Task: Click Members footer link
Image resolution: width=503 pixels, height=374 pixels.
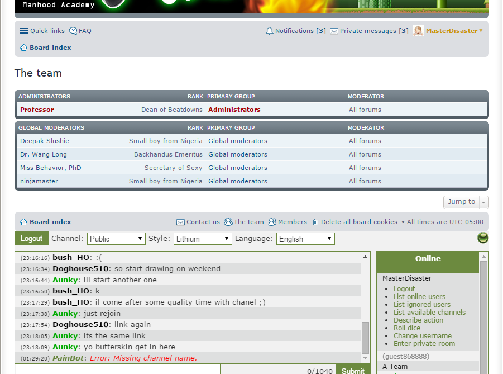Action: coord(292,222)
